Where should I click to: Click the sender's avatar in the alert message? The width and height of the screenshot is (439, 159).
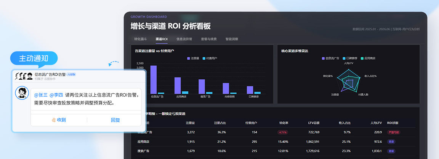pos(22,93)
